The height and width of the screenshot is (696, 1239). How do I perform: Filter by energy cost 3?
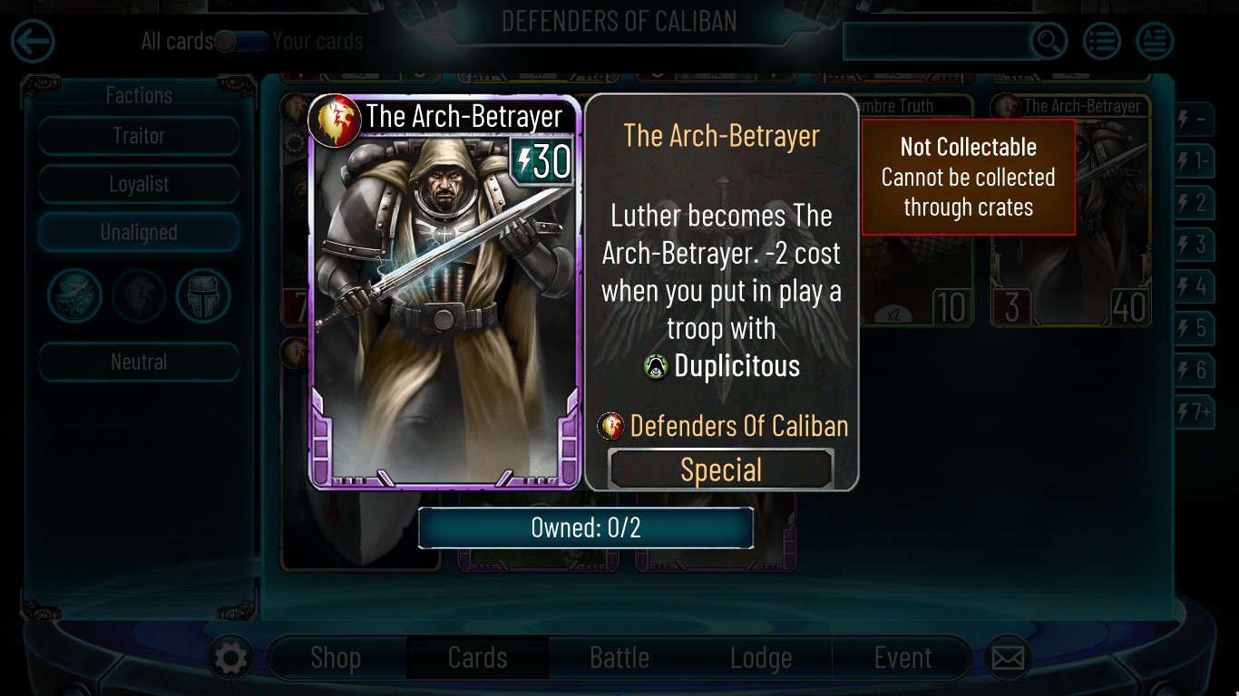[1195, 245]
